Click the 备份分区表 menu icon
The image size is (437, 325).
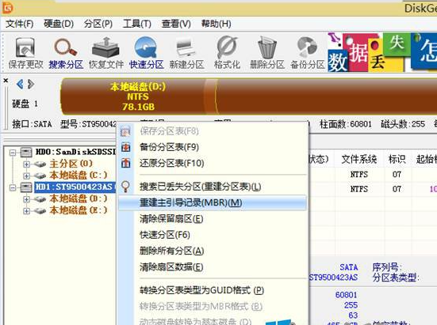point(125,147)
